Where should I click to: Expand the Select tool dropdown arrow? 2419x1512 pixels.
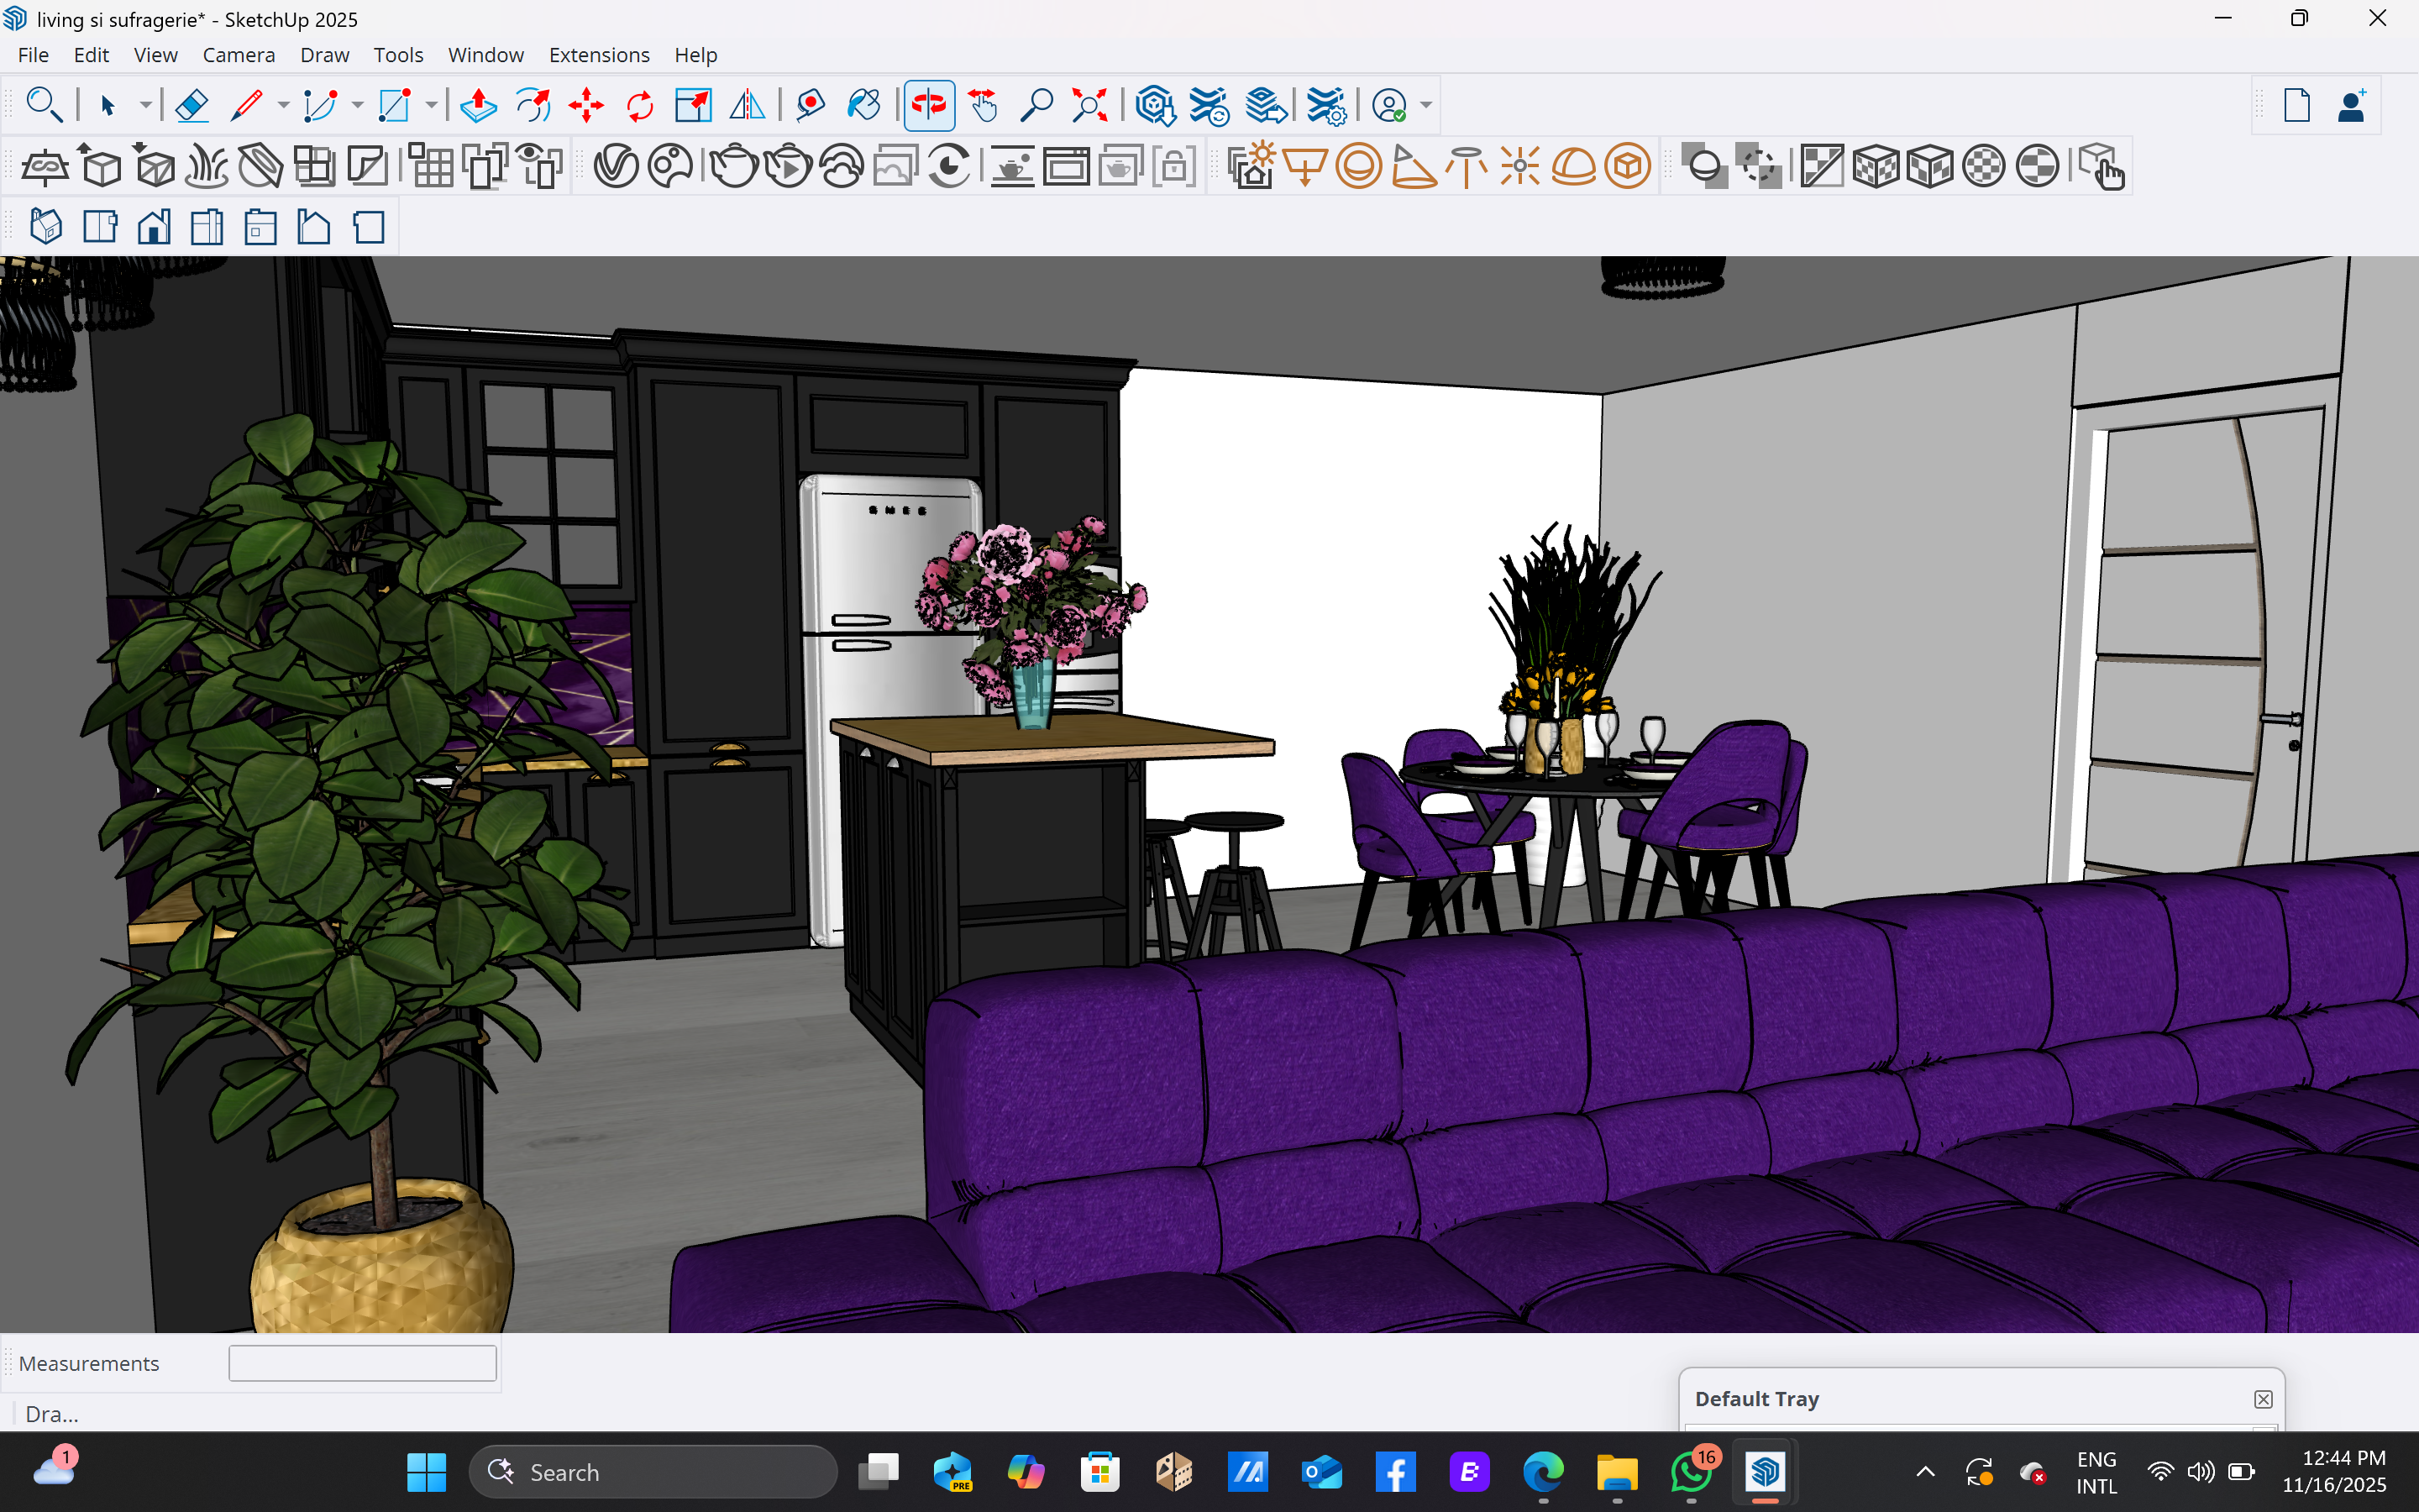[146, 105]
